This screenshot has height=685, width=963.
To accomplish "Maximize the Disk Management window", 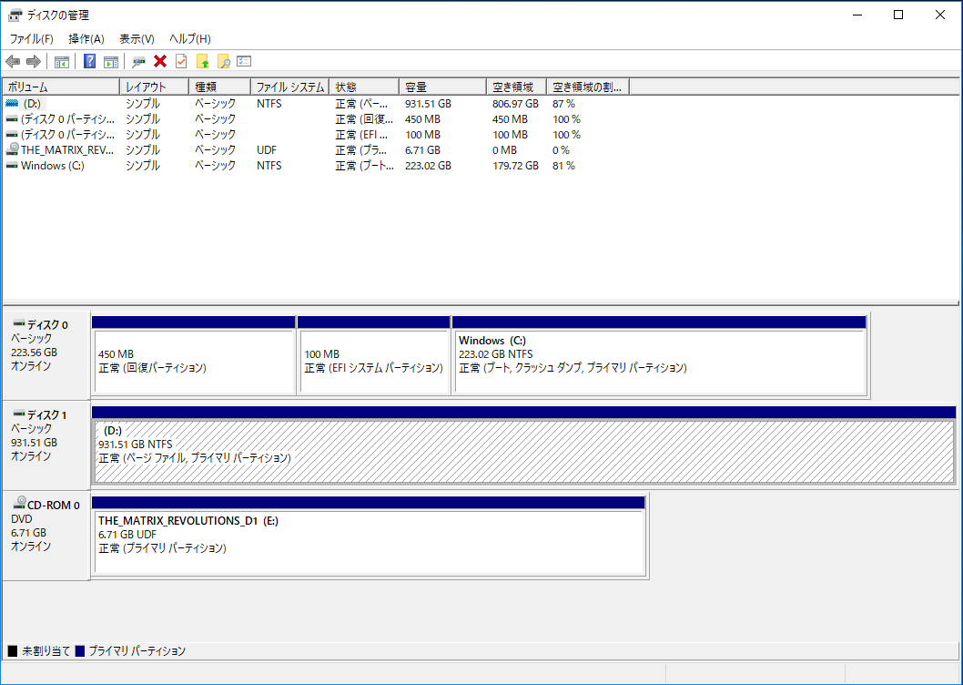I will click(x=898, y=15).
